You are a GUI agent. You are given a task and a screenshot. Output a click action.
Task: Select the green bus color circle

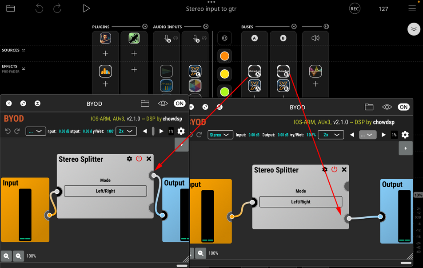224,92
